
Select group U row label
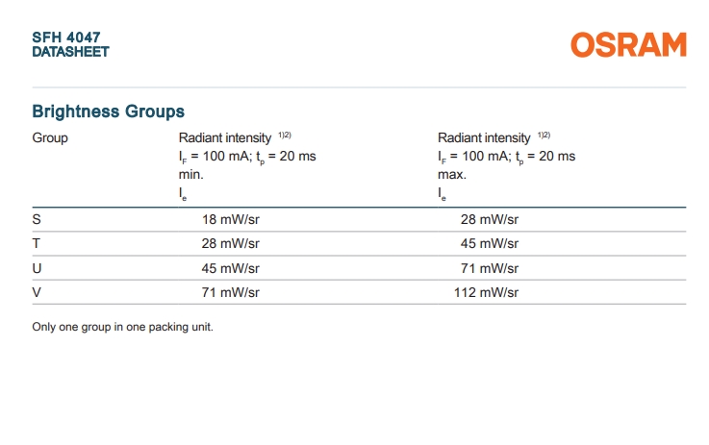[x=38, y=268]
